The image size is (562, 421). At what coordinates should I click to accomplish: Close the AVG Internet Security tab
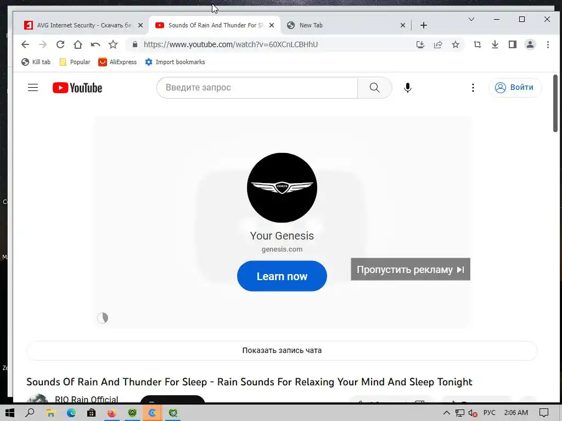pos(140,25)
